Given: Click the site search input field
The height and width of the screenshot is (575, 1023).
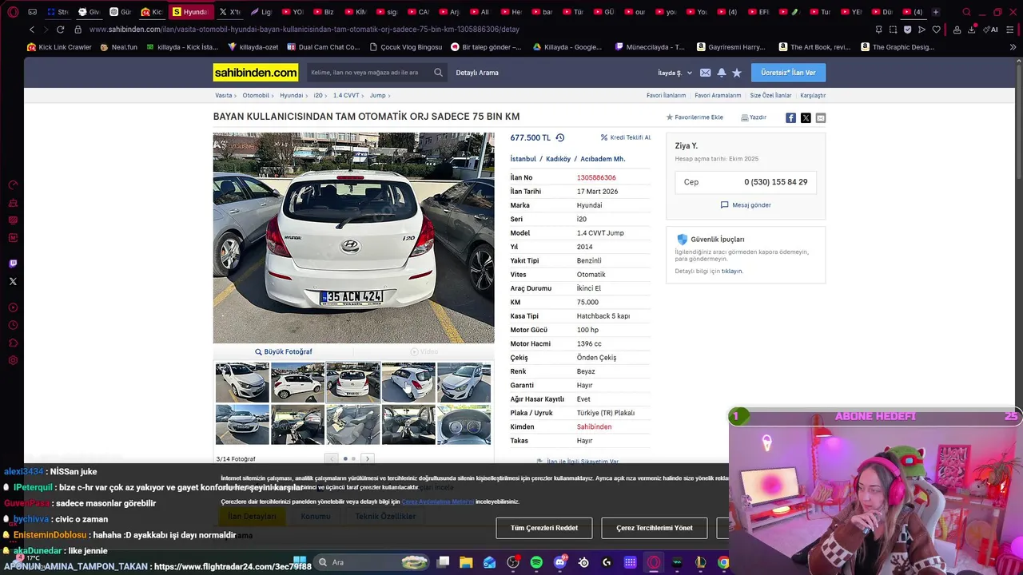Looking at the screenshot, I should pyautogui.click(x=369, y=73).
